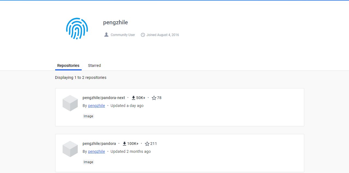The width and height of the screenshot is (349, 173).
Task: Click the star icon showing 211 stars
Action: (147, 143)
